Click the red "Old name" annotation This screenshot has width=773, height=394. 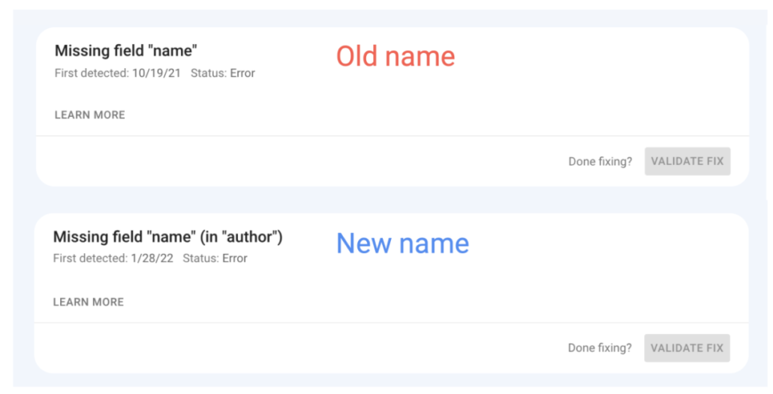click(x=395, y=57)
